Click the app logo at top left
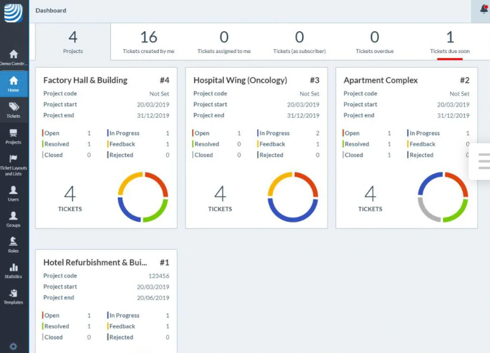Screen dimensions: 490x353 [x=13, y=12]
